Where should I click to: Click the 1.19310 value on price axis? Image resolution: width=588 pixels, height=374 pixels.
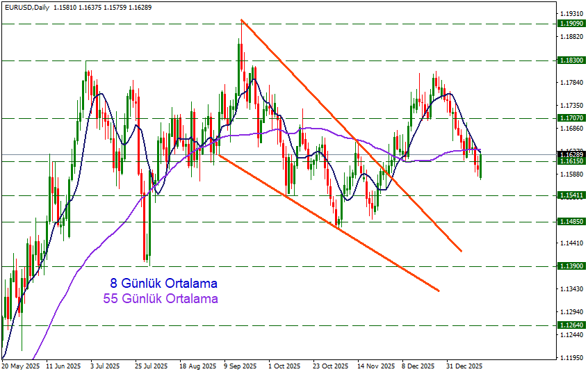[x=571, y=14]
